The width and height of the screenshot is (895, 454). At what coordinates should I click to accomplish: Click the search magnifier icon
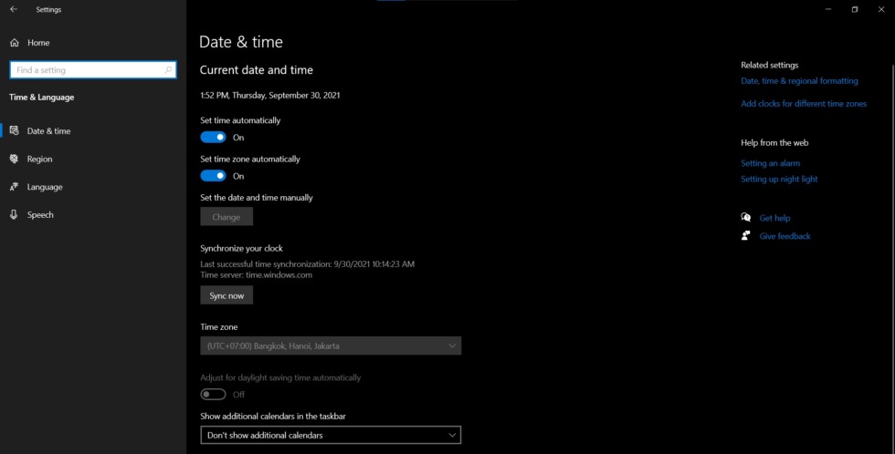coord(168,70)
